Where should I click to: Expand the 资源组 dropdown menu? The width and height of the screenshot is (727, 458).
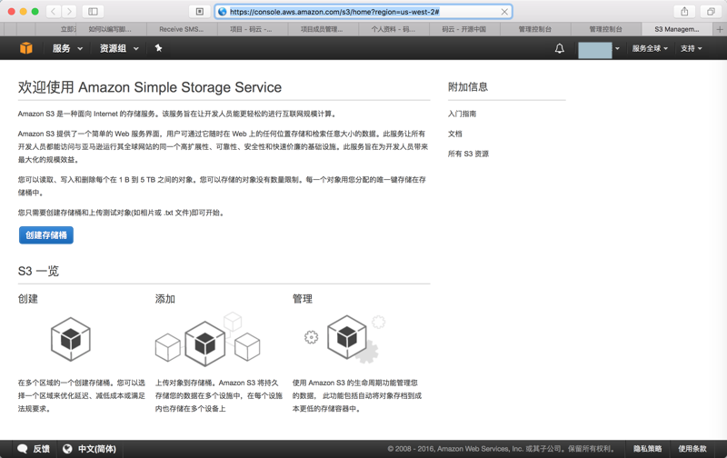[119, 48]
